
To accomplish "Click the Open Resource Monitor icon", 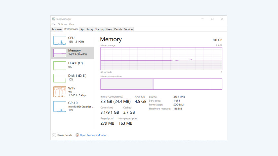I will [77, 135].
